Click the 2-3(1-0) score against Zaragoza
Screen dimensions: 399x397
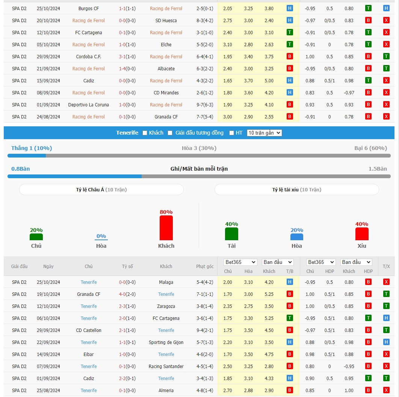pos(127,306)
